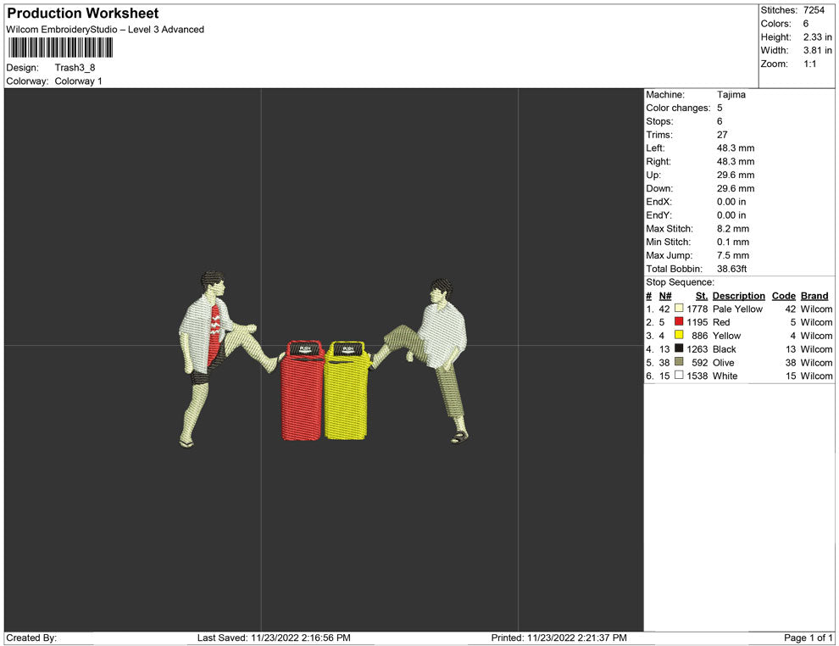The width and height of the screenshot is (839, 646).
Task: Click the Width value 3.81 in
Action: [817, 50]
